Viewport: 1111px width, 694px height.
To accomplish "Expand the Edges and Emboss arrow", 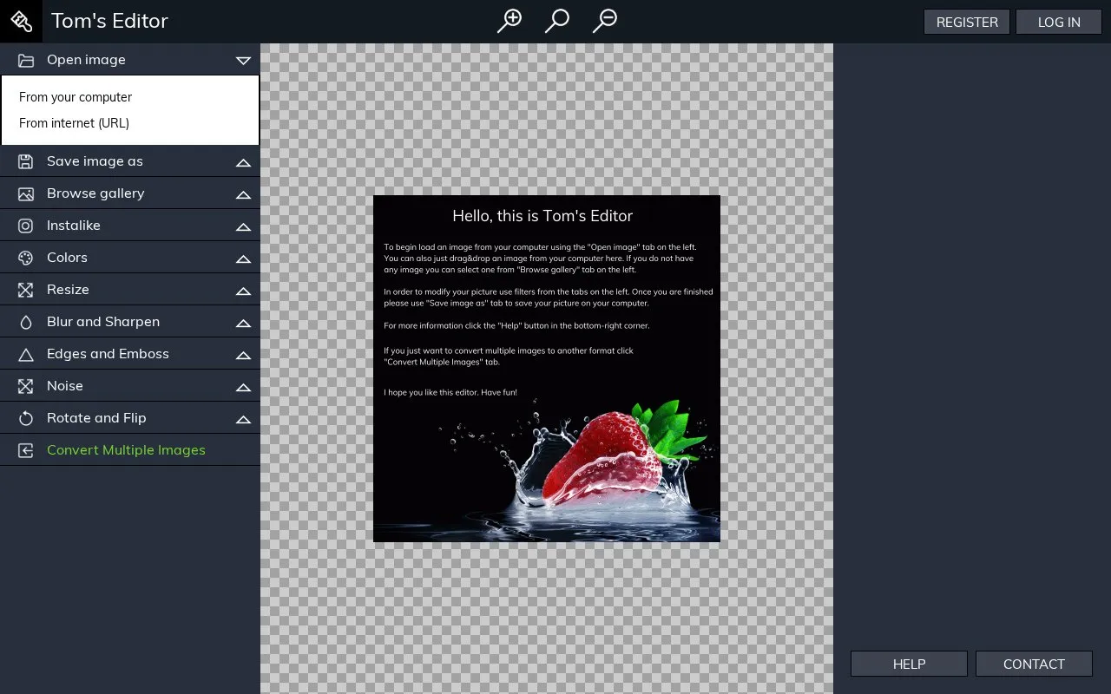I will click(243, 355).
